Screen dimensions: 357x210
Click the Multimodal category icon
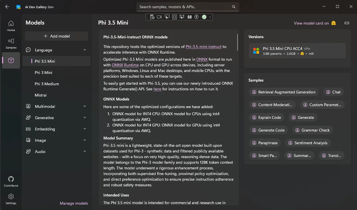click(x=28, y=106)
